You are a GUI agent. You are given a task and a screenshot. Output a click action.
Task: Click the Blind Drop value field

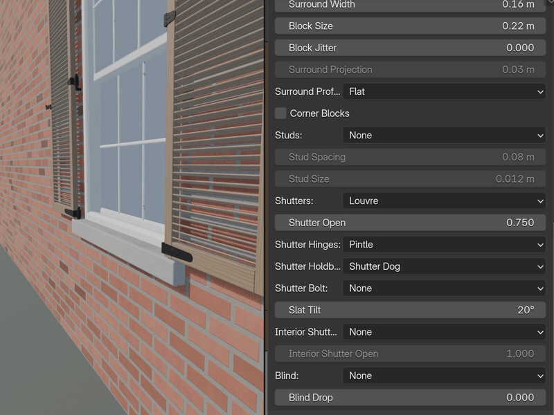410,398
